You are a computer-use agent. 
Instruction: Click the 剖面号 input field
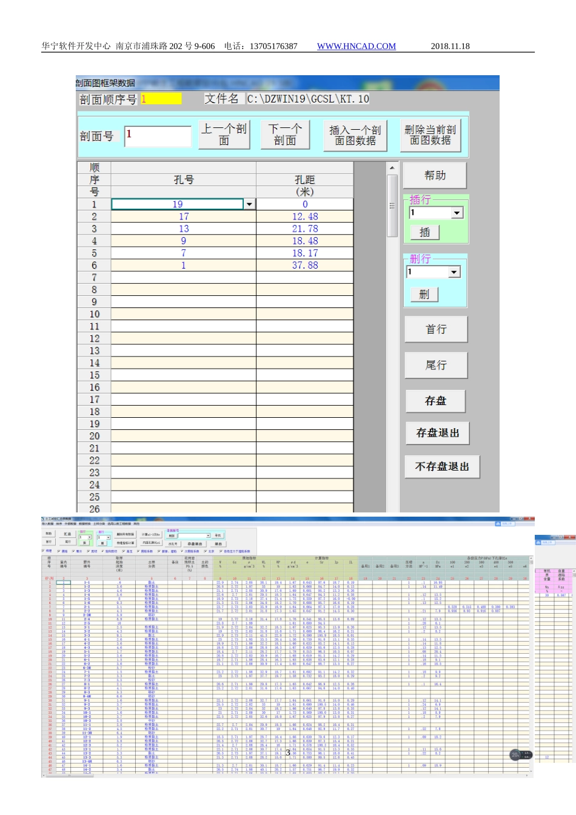click(158, 136)
